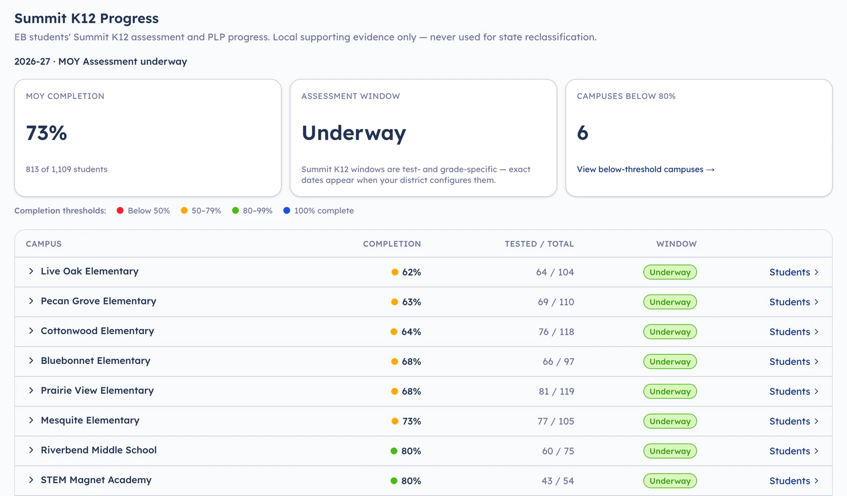The height and width of the screenshot is (496, 847).
Task: Select the 66 / 97 tested count
Action: click(558, 362)
